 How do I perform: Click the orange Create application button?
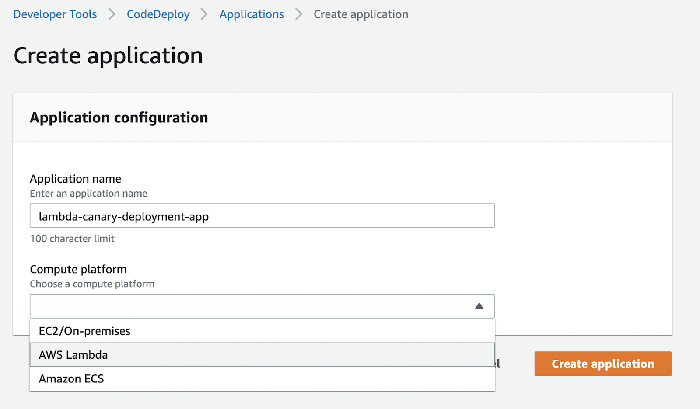point(603,364)
